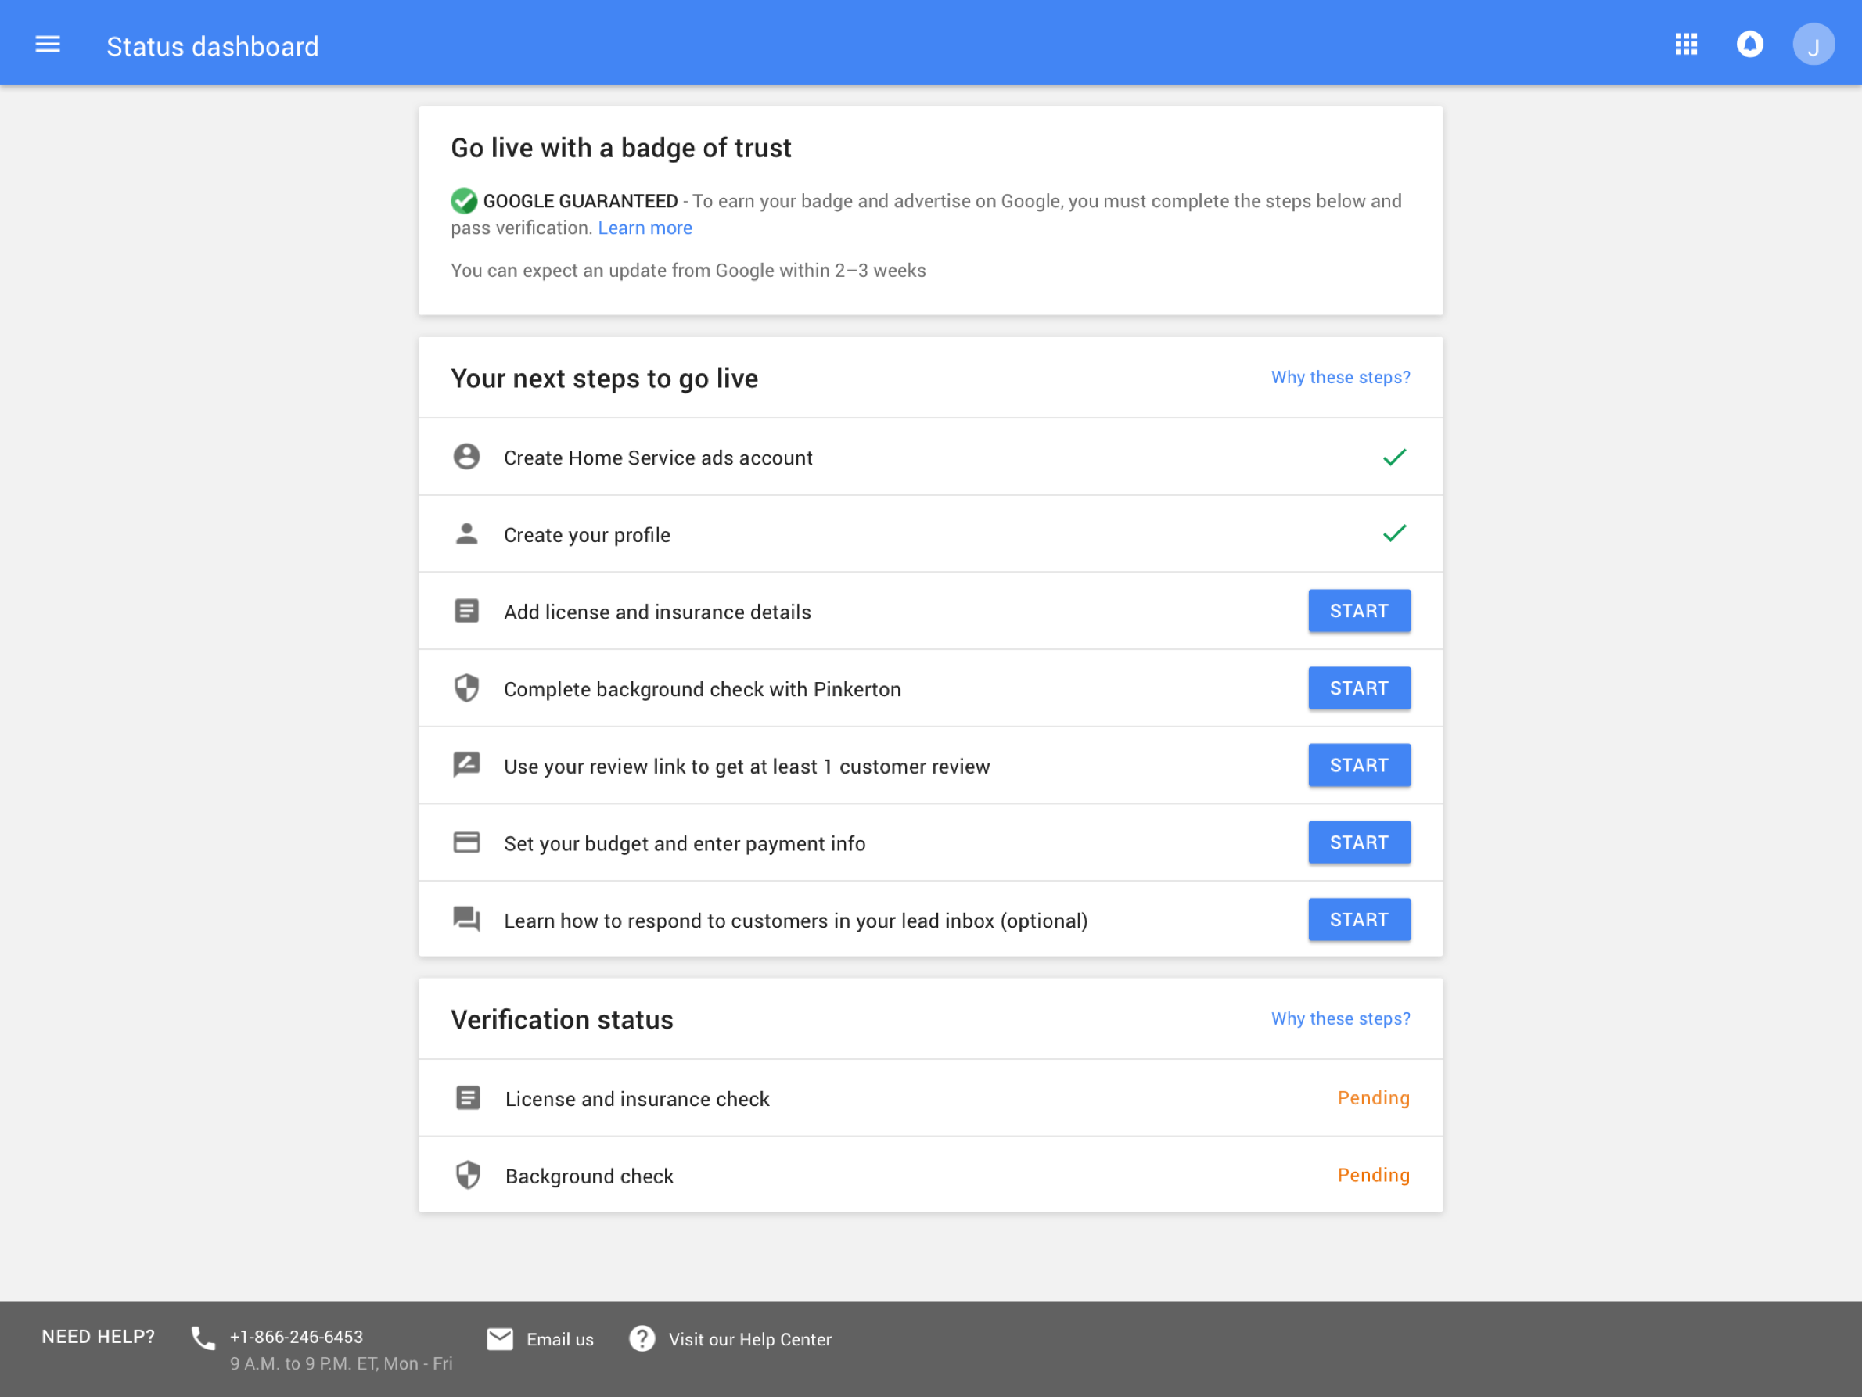Click the Your next steps to go live heading
The image size is (1862, 1397).
[605, 379]
